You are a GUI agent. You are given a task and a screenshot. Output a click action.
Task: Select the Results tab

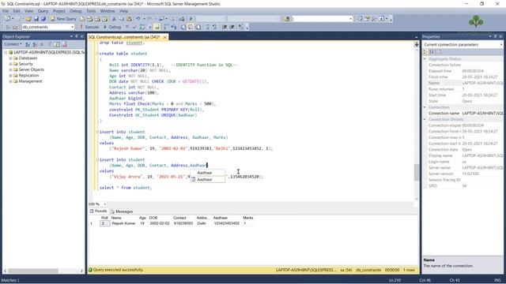coord(98,211)
